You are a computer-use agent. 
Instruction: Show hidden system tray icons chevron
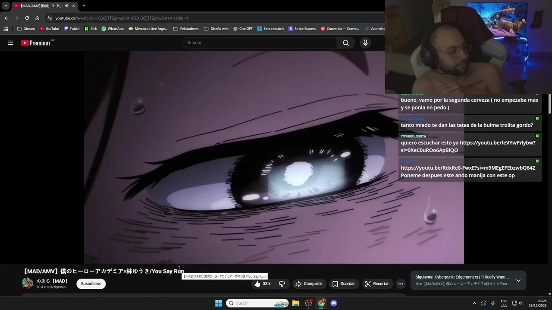point(474,303)
